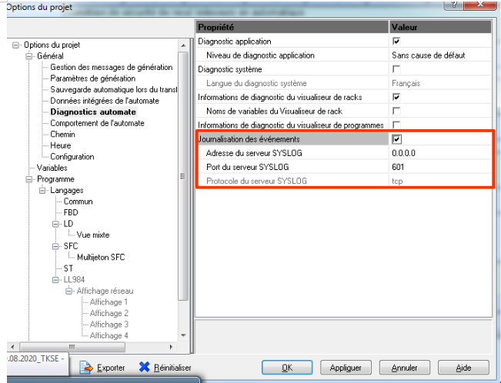This screenshot has height=383, width=501.
Task: Click the Valeur column header
Action: pos(440,27)
